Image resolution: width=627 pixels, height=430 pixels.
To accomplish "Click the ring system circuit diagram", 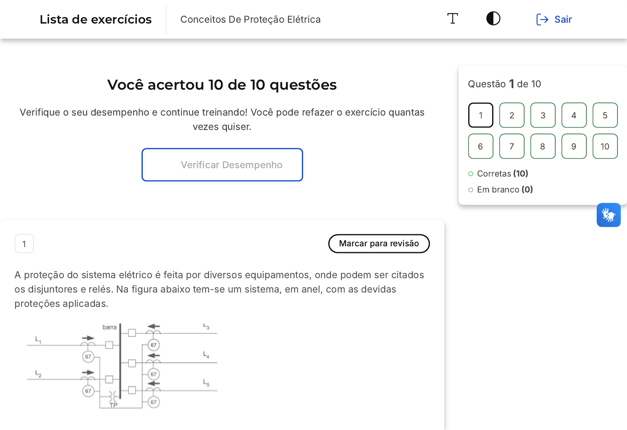I will point(122,365).
